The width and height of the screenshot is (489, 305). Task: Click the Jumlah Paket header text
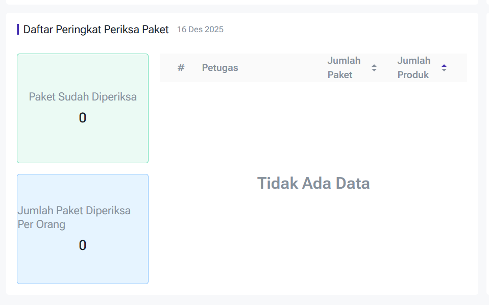[x=344, y=68]
